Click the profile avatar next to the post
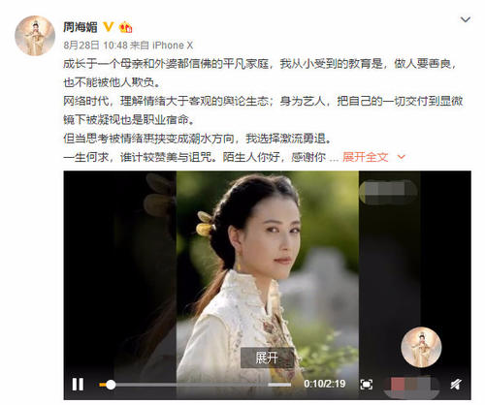Screen dimensions: 485x405 point(35,36)
